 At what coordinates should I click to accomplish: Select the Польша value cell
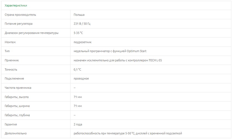click(x=79, y=15)
